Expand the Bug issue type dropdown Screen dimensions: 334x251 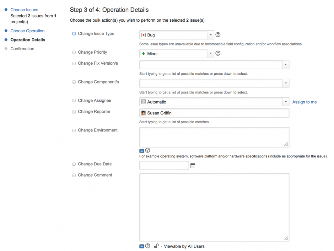click(x=210, y=35)
